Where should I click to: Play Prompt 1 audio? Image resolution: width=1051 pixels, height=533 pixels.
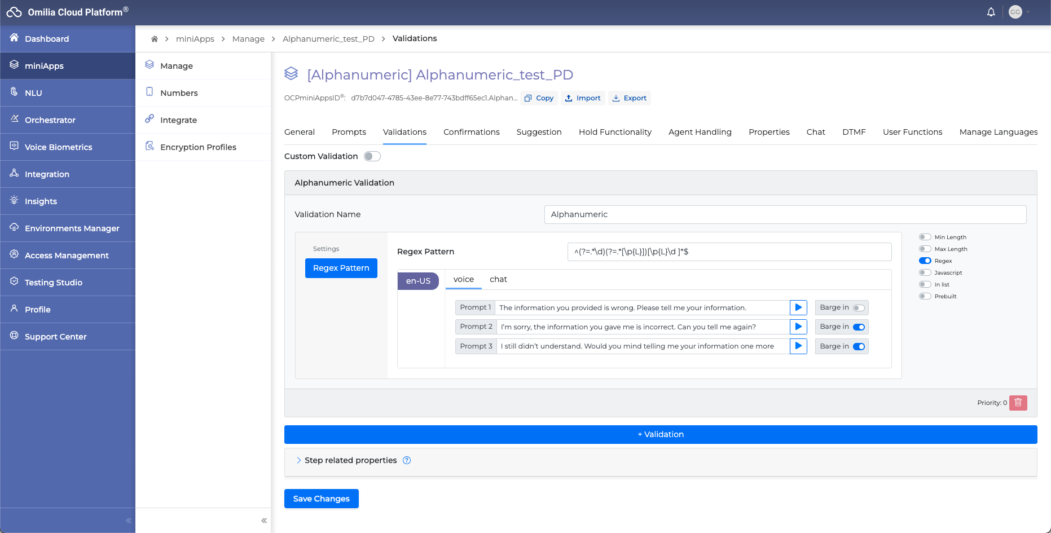click(x=798, y=307)
